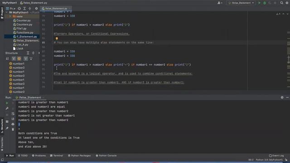
Task: Open the user account icon menu
Action: click(x=220, y=3)
